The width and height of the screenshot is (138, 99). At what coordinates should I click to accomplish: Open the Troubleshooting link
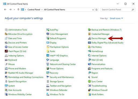tap(99, 86)
